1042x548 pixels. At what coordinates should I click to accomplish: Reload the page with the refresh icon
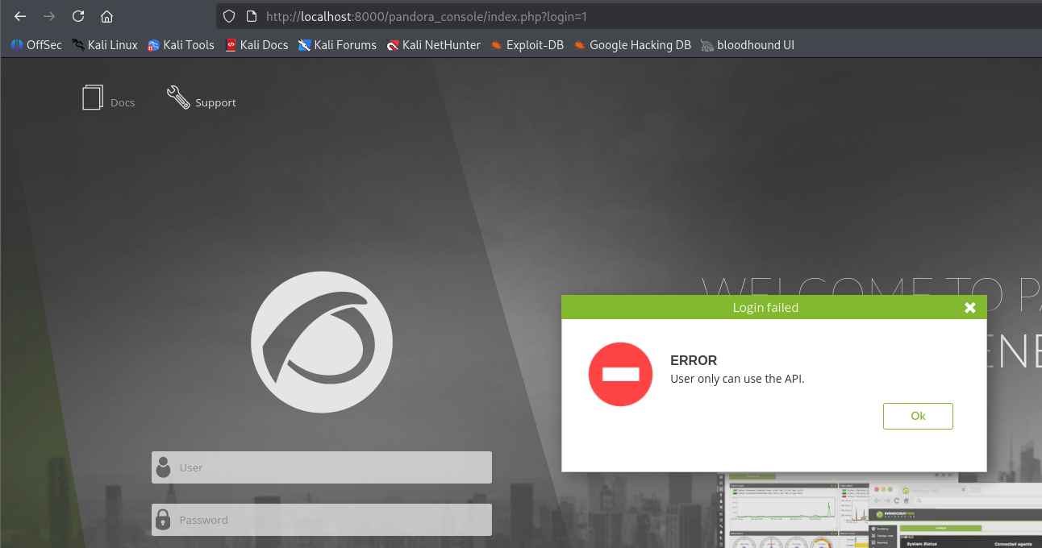pyautogui.click(x=78, y=16)
